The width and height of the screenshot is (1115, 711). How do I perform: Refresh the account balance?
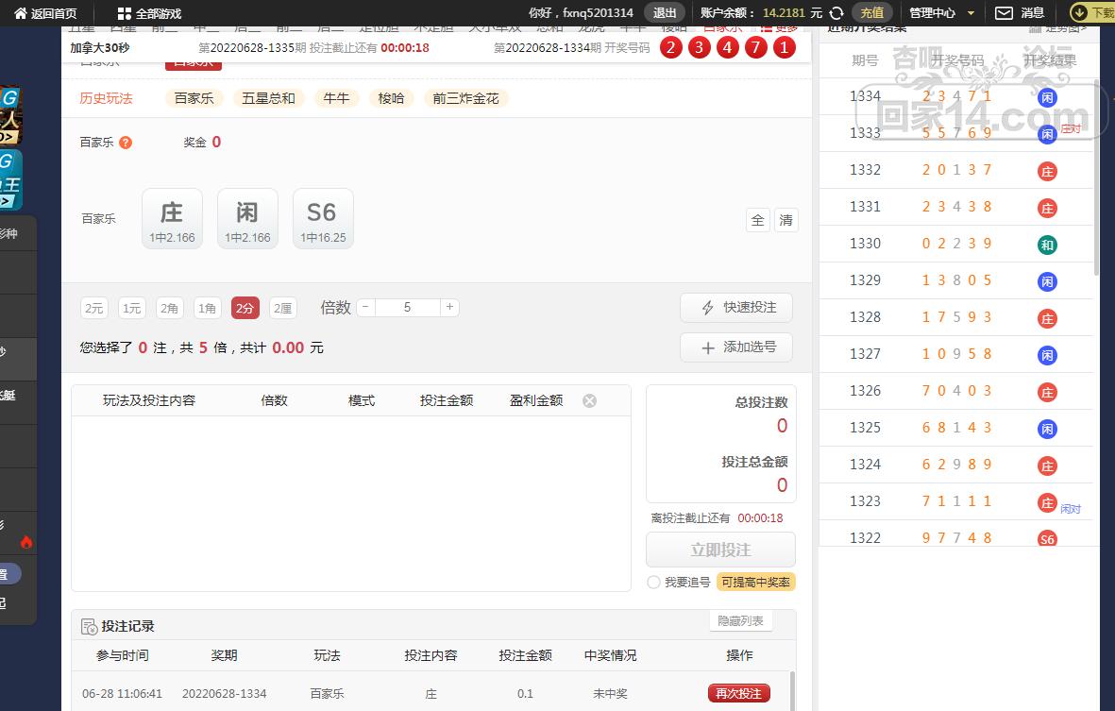pos(836,13)
